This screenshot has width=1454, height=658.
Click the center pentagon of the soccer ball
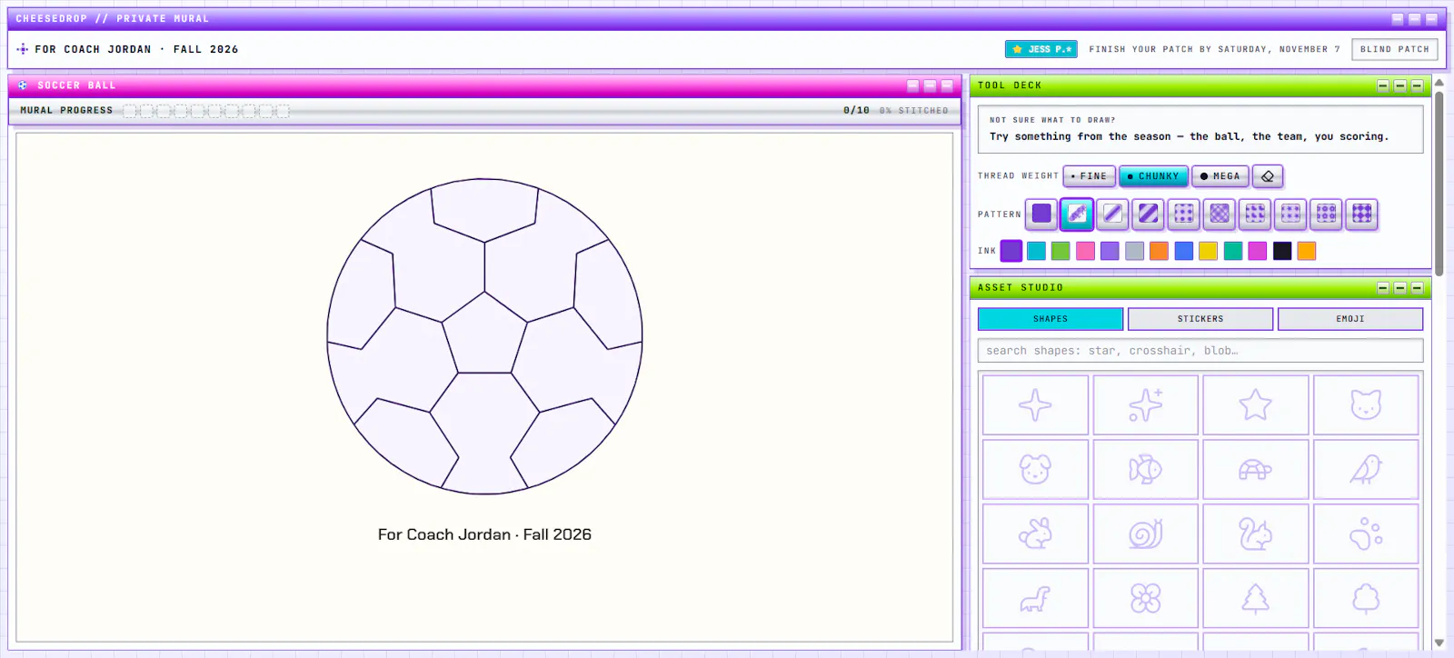(x=484, y=336)
